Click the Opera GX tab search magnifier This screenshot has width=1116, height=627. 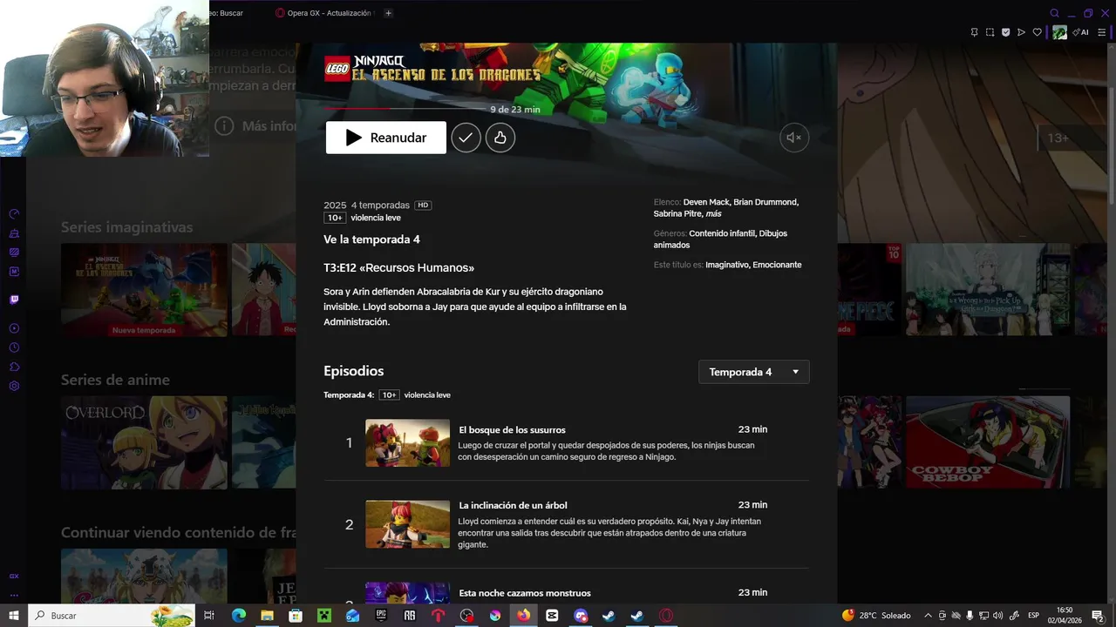[1055, 13]
